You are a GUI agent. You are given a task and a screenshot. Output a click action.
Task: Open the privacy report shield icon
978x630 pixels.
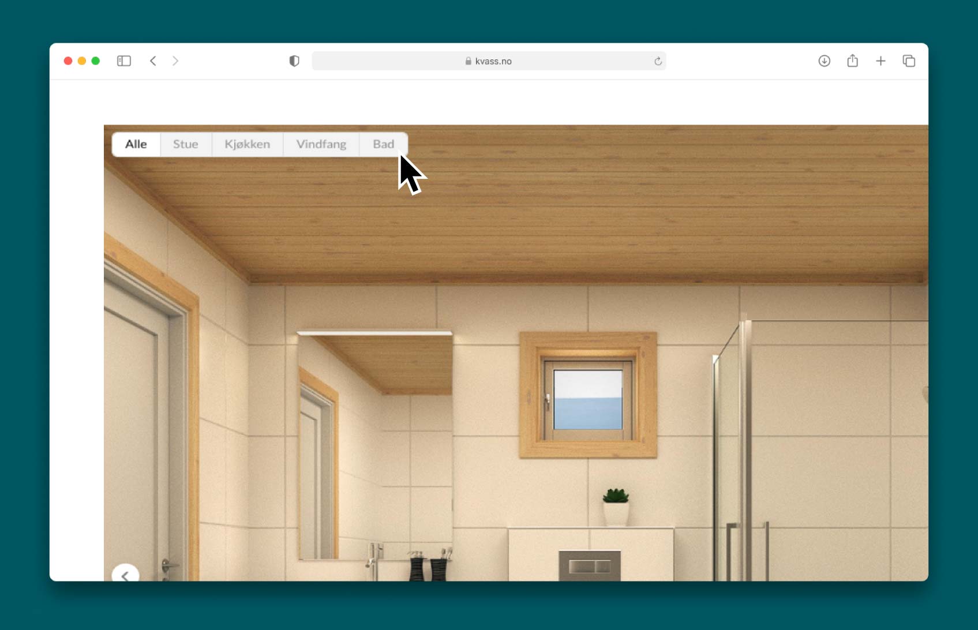tap(294, 61)
